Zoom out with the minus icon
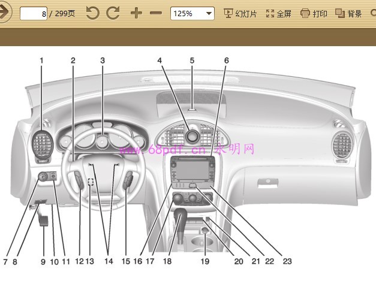This screenshot has height=296, width=376. pyautogui.click(x=155, y=13)
